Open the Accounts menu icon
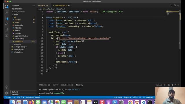Screen dimensions: 185x104 click(x=6, y=87)
